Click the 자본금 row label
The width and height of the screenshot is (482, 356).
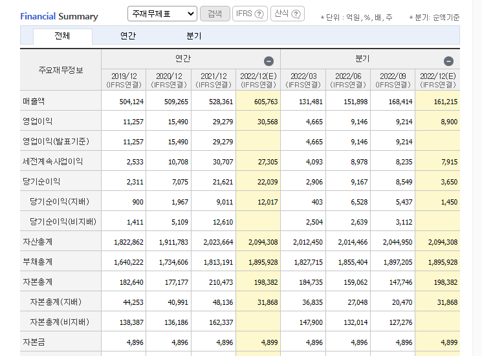34,342
